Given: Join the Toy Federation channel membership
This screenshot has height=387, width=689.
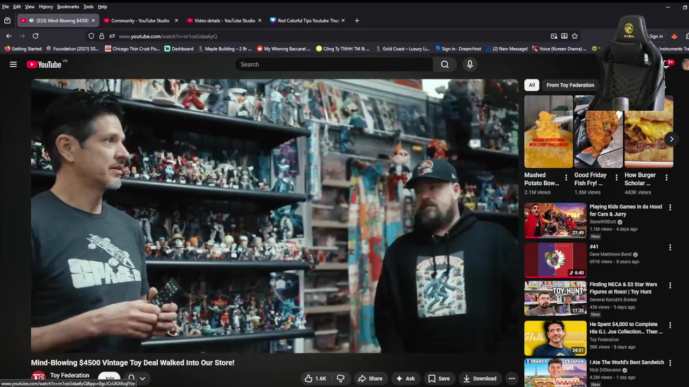Looking at the screenshot, I should coord(110,378).
